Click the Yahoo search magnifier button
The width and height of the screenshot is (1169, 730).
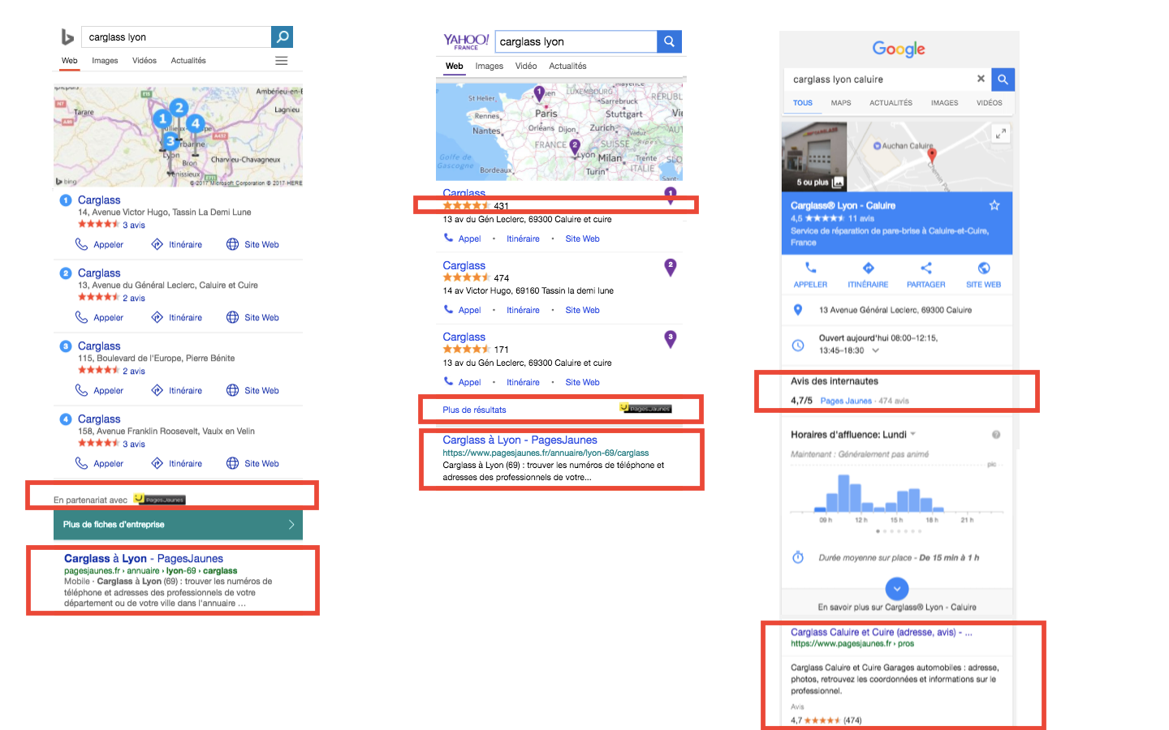coord(669,41)
